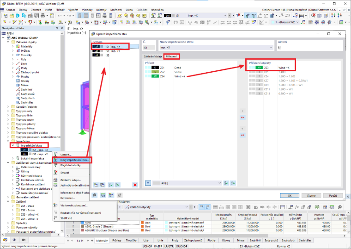Open the 1 - Globální XYZ coordinate dropdown
This screenshot has width=351, height=249.
tap(285, 22)
